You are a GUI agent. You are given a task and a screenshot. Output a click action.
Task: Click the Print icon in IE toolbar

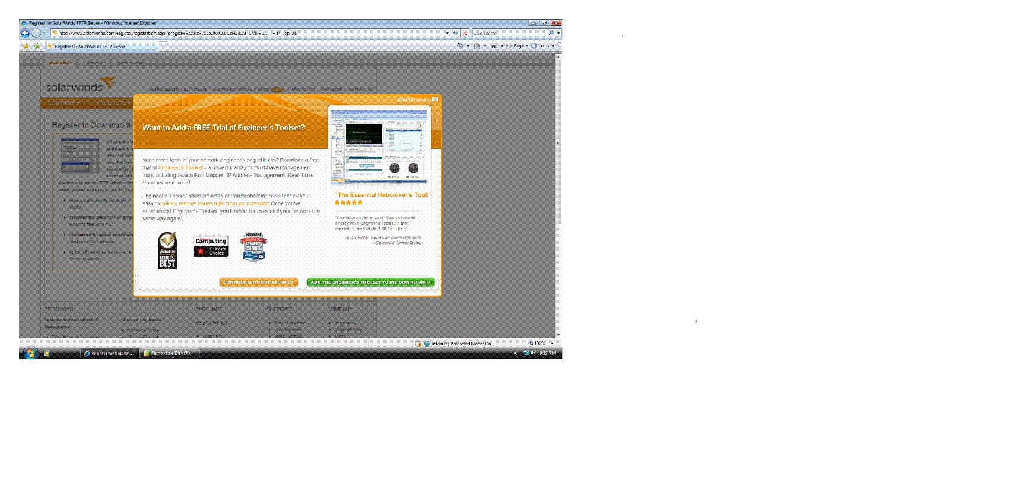[494, 45]
